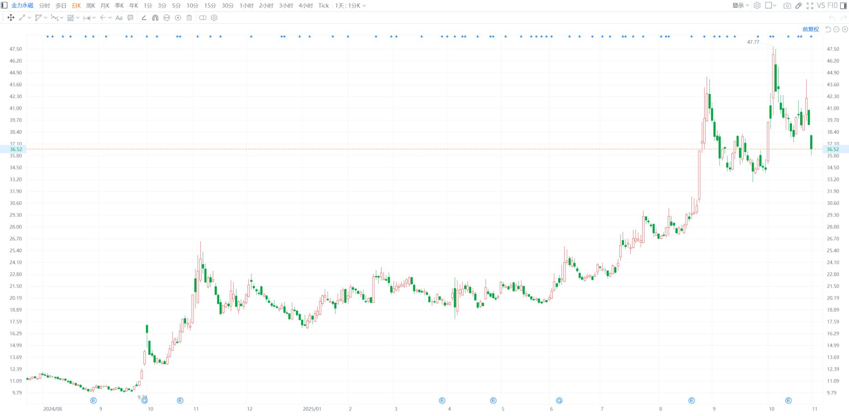Image resolution: width=849 pixels, height=416 pixels.
Task: Toggle drawing visibility with the eye icon
Action: pos(178,18)
